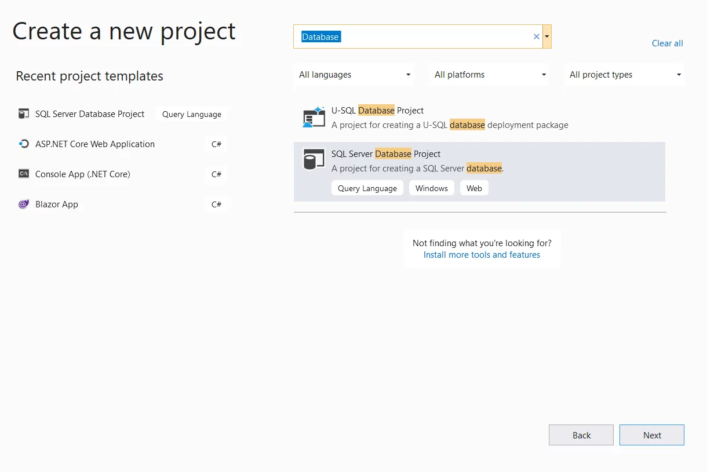Click Install more tools and features link
The image size is (707, 472).
pyautogui.click(x=482, y=255)
